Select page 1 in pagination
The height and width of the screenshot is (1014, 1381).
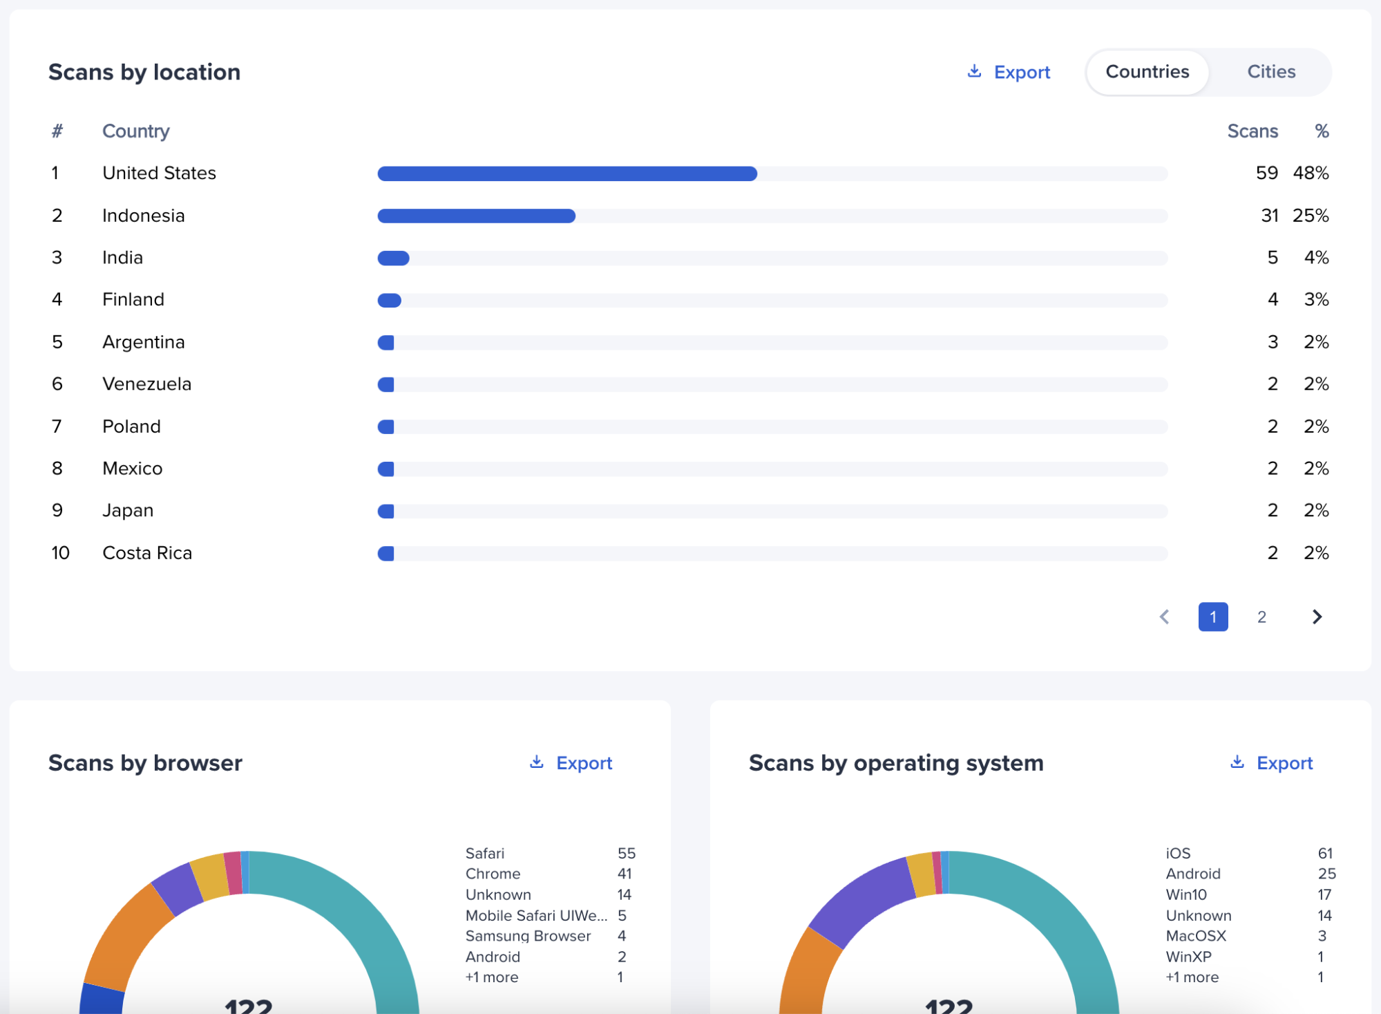coord(1212,617)
